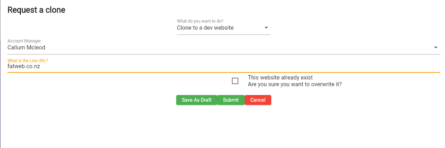Click the 'Request a clone' heading
445x148 pixels.
[36, 10]
